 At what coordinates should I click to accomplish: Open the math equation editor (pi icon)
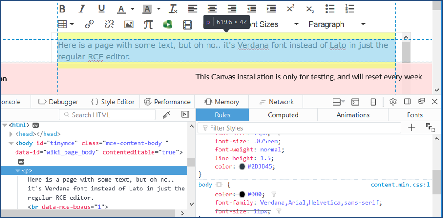[x=148, y=24]
